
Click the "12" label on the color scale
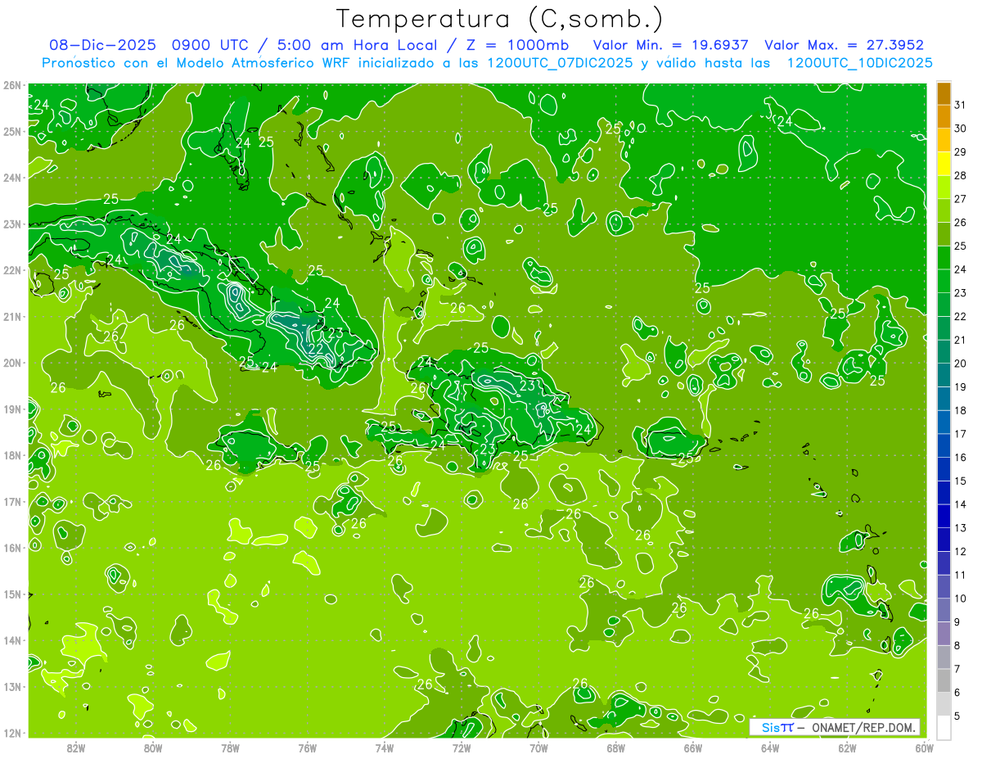click(x=960, y=551)
